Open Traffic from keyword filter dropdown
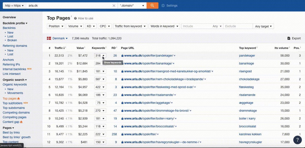Screen dimensions: 305x148 click(130, 26)
